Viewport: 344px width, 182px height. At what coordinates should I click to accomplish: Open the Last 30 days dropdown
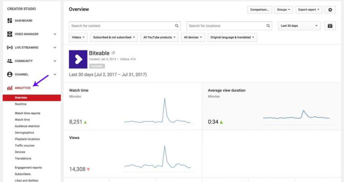299,26
